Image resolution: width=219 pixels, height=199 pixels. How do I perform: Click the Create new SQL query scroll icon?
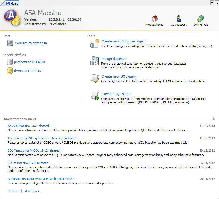pos(95,78)
